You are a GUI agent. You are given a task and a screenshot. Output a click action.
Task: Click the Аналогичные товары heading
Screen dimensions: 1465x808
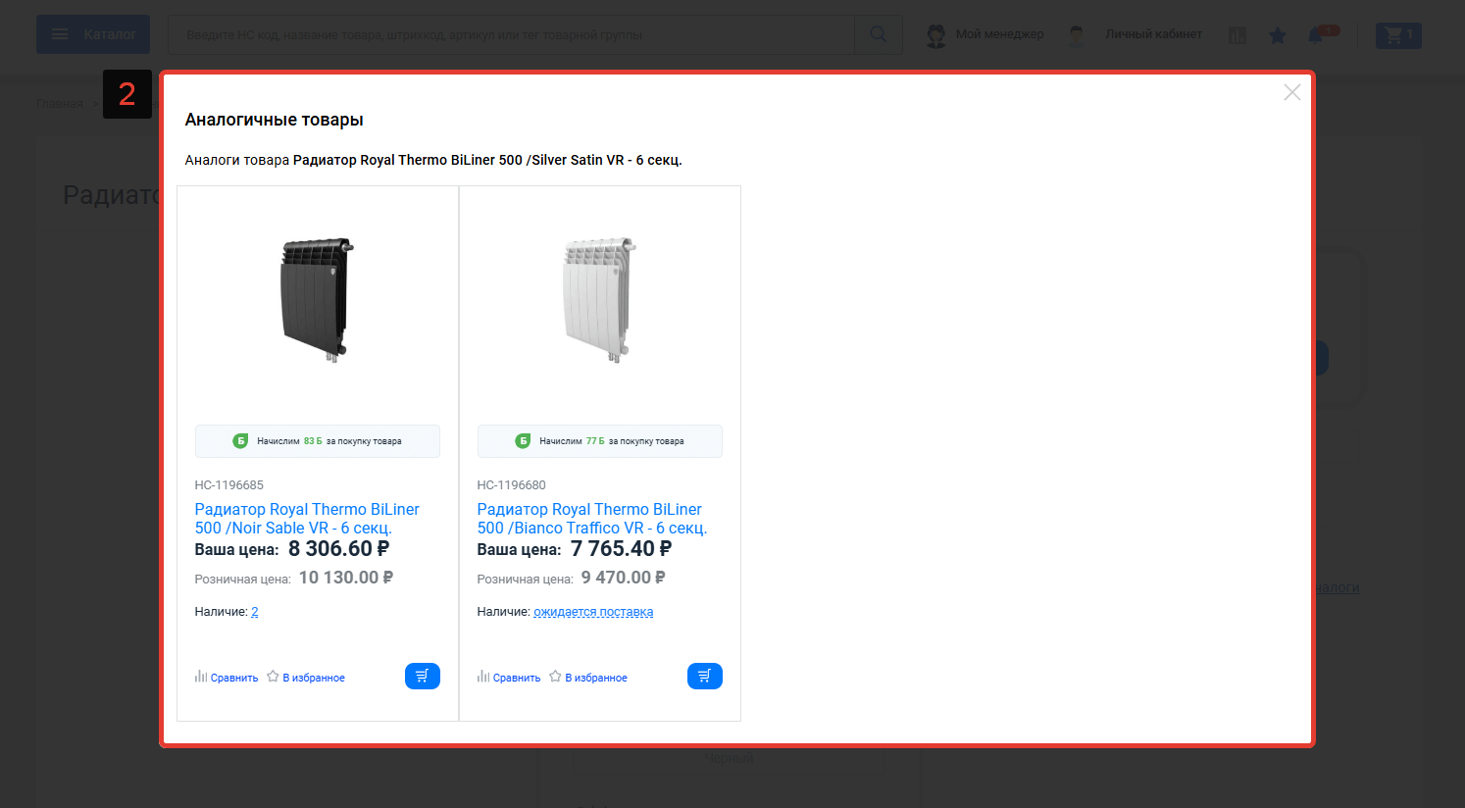point(275,120)
